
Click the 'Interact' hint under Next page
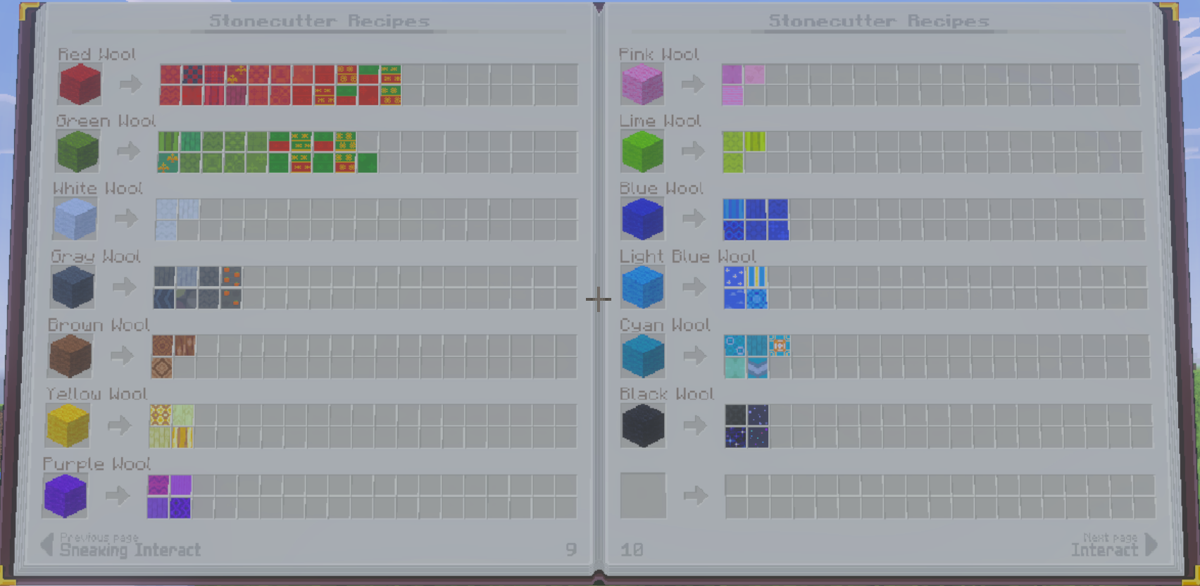coord(1104,550)
